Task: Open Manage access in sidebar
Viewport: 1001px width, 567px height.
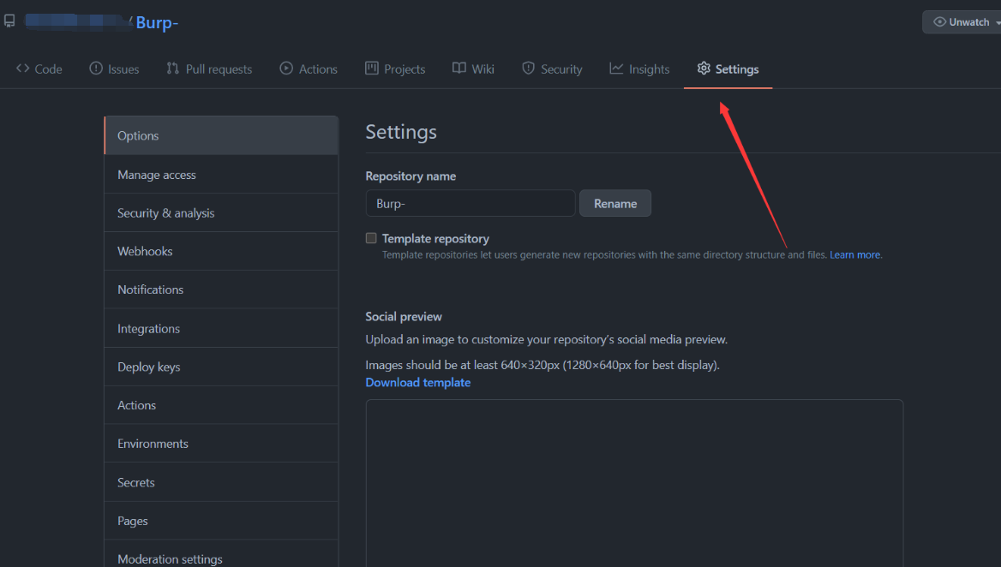Action: point(221,174)
